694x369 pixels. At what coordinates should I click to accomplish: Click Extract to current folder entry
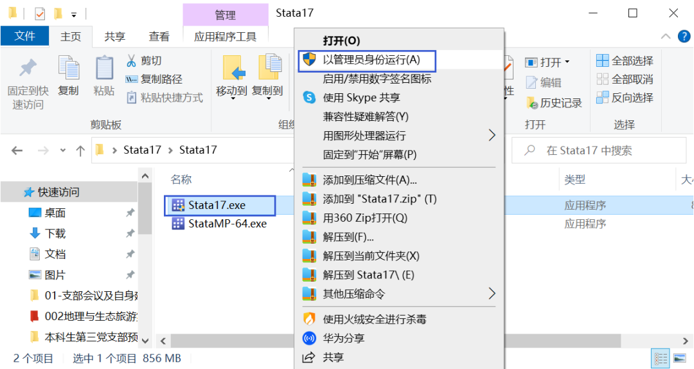(399, 256)
